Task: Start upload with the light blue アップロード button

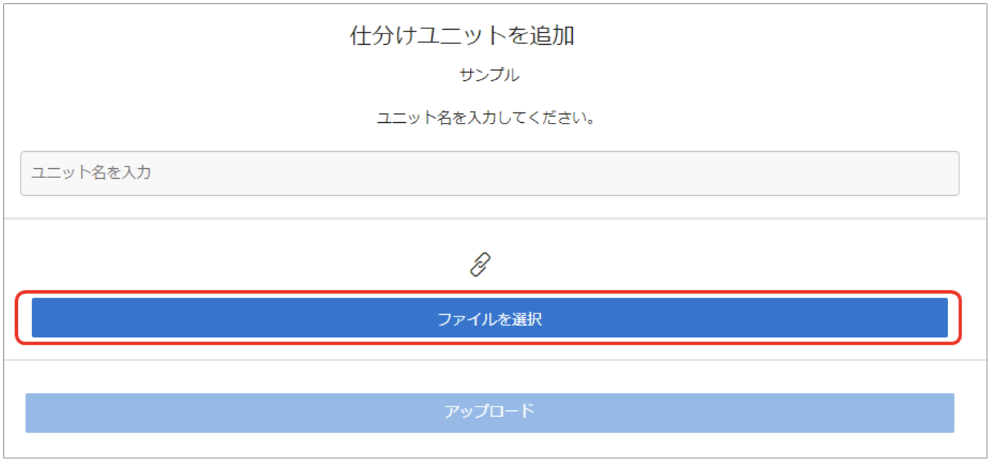Action: 489,412
